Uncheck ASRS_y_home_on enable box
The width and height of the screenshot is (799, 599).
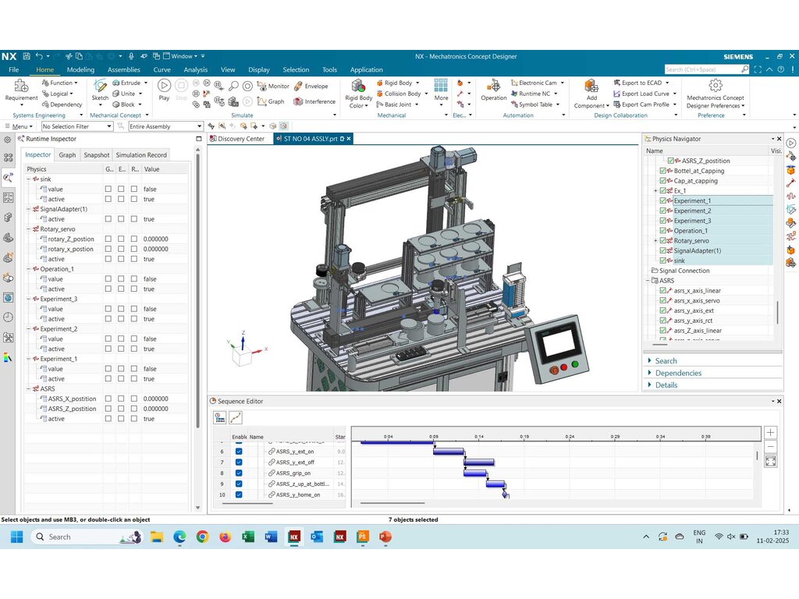(239, 494)
